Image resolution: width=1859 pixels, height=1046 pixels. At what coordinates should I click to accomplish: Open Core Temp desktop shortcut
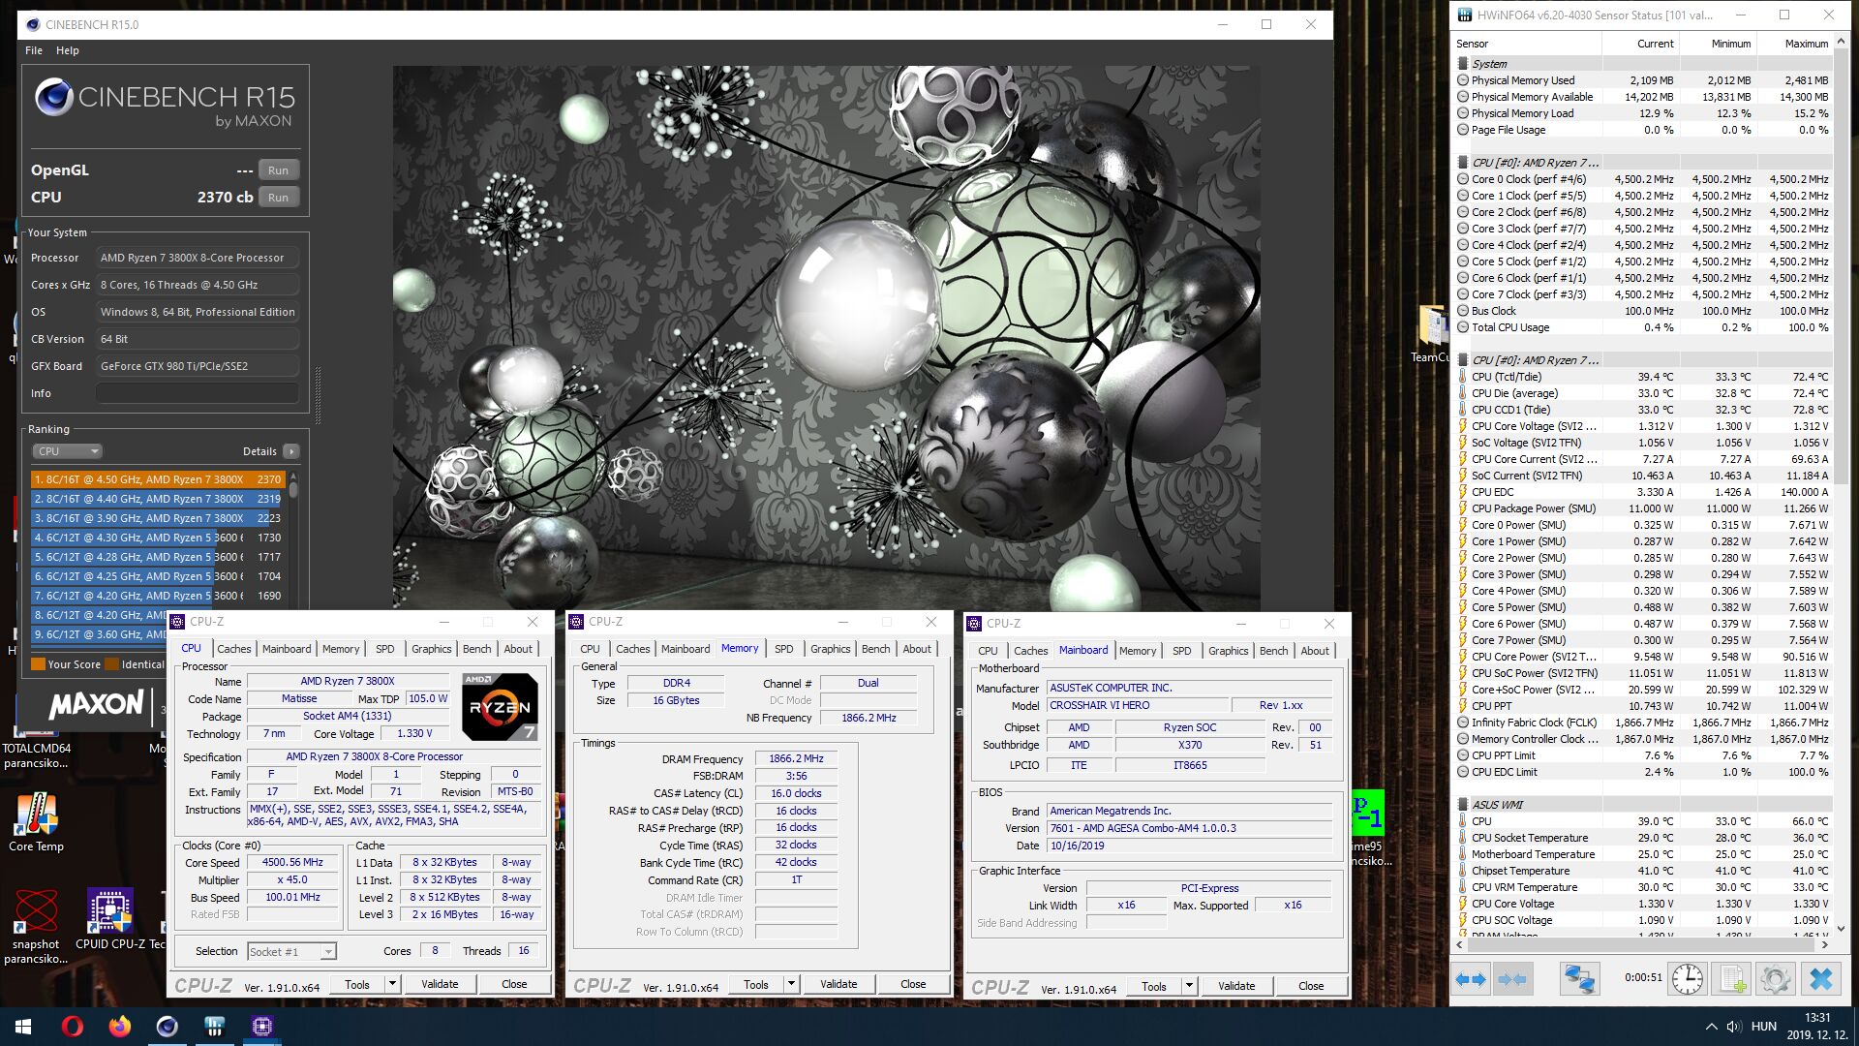[36, 821]
